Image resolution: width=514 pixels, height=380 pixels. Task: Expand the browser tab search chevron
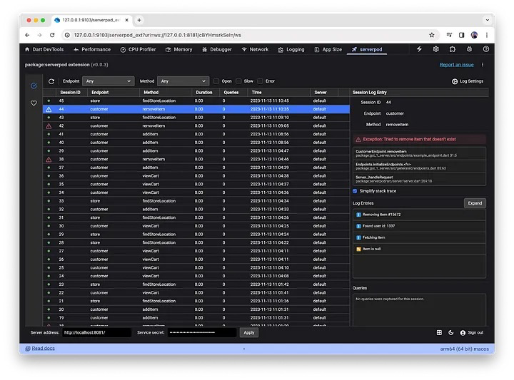[488, 20]
